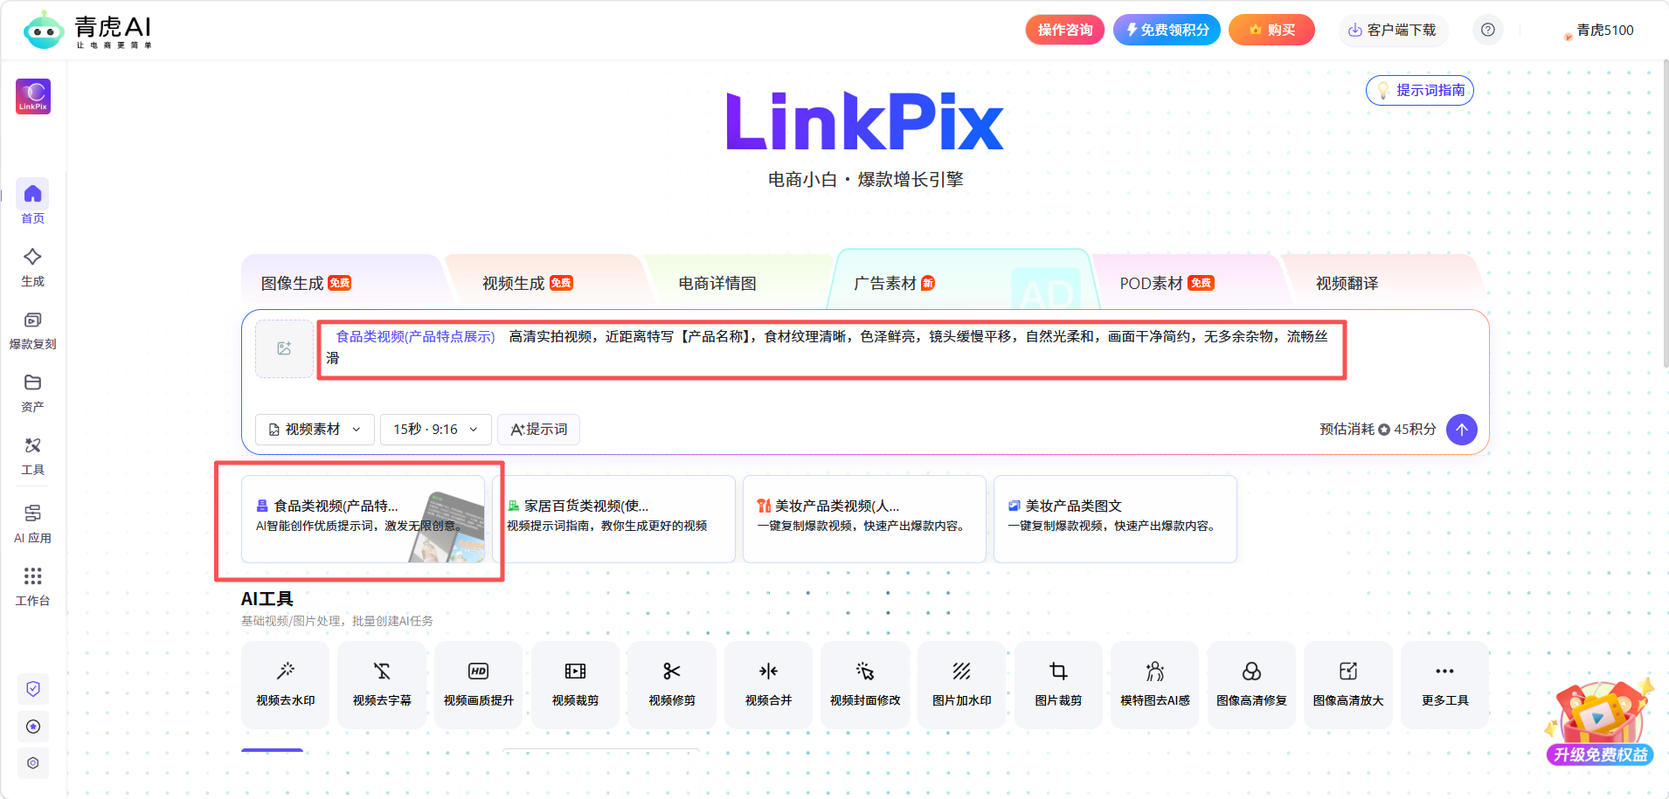
Task: Expand the 视频素材 dropdown
Action: [x=315, y=430]
